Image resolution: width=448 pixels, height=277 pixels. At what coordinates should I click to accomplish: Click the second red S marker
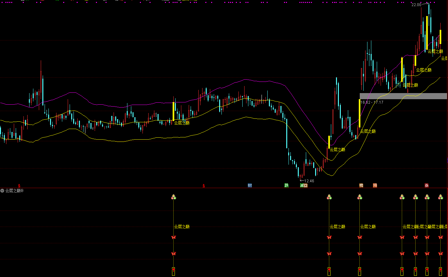point(203,186)
